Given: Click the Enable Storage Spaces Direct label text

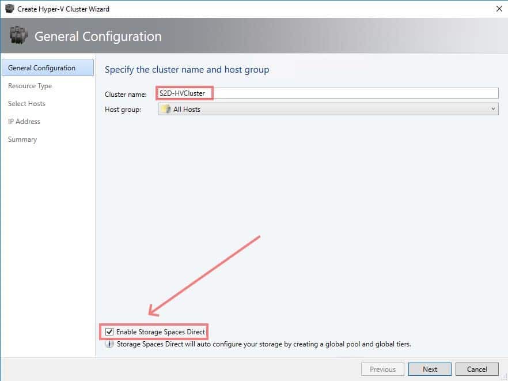Looking at the screenshot, I should 160,332.
